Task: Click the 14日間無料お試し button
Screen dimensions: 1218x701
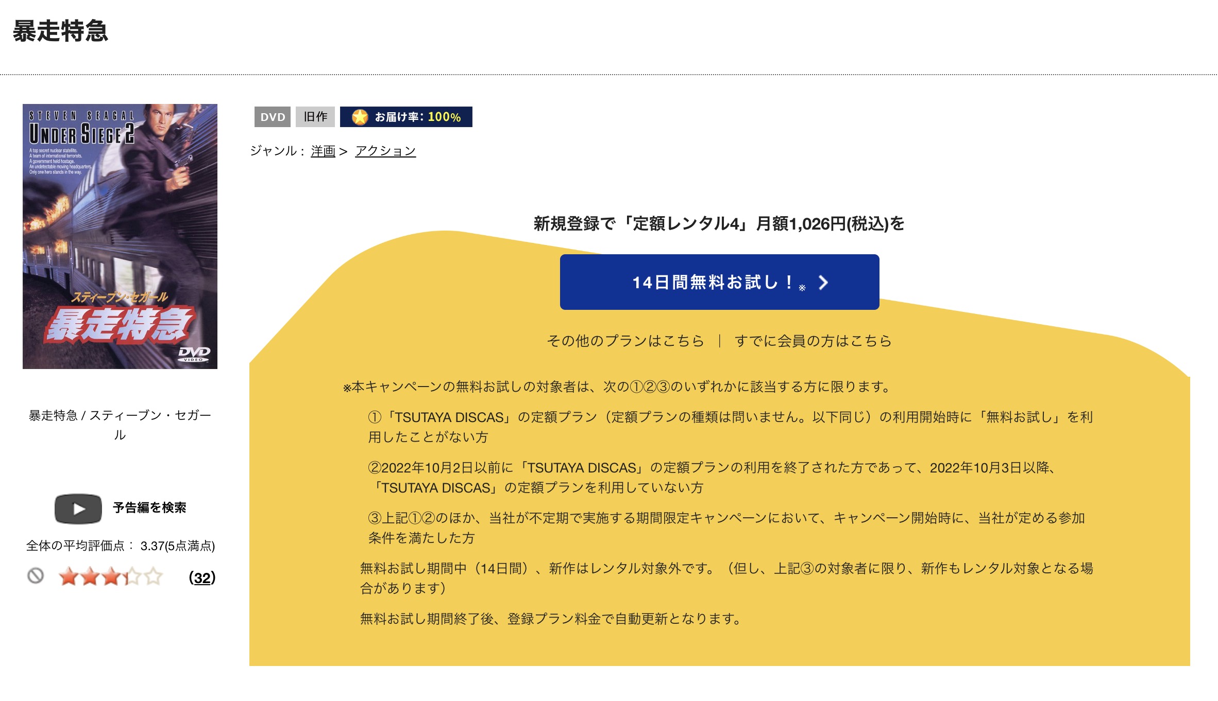Action: coord(719,282)
